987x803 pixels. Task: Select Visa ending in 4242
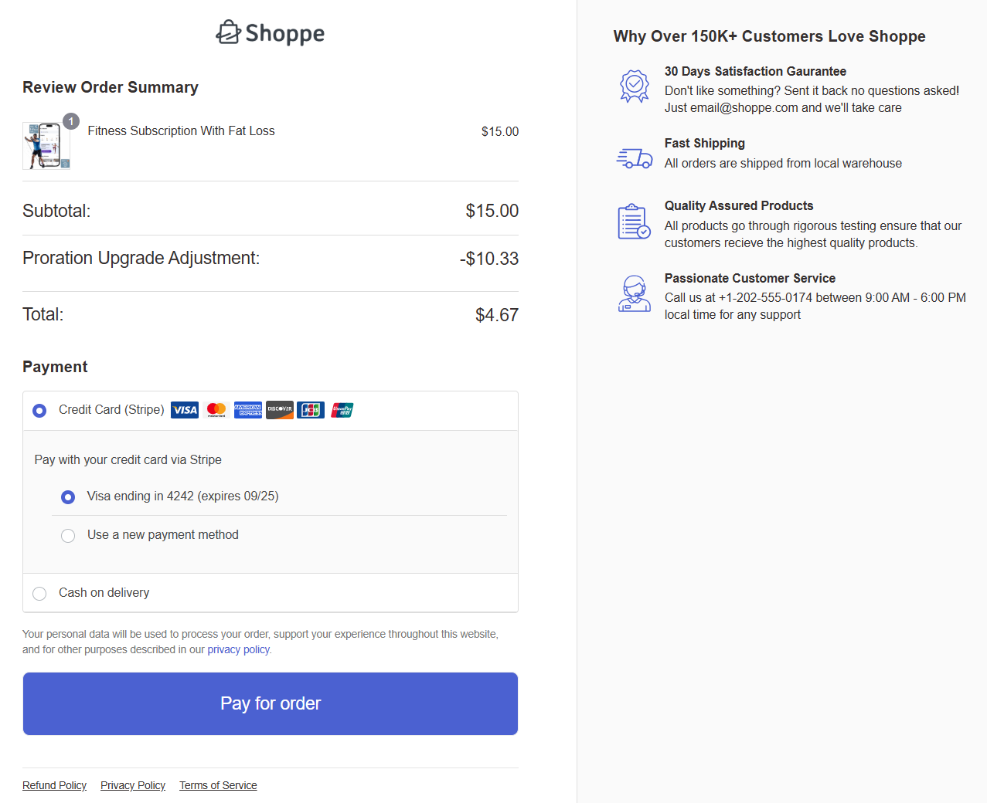(x=67, y=496)
